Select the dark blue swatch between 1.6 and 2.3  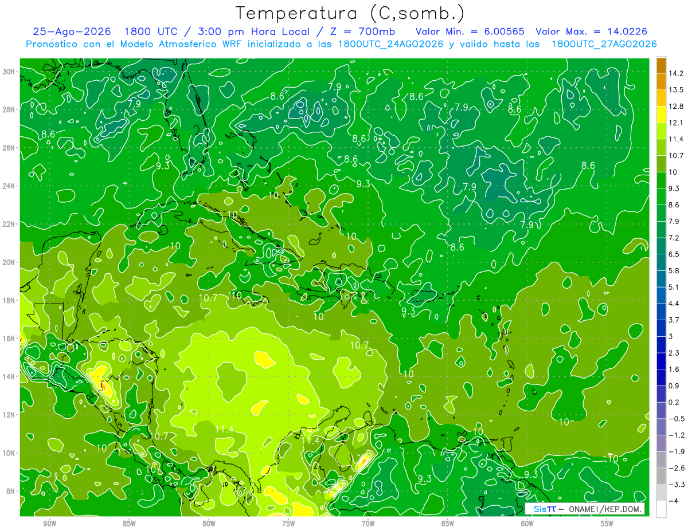tap(661, 361)
